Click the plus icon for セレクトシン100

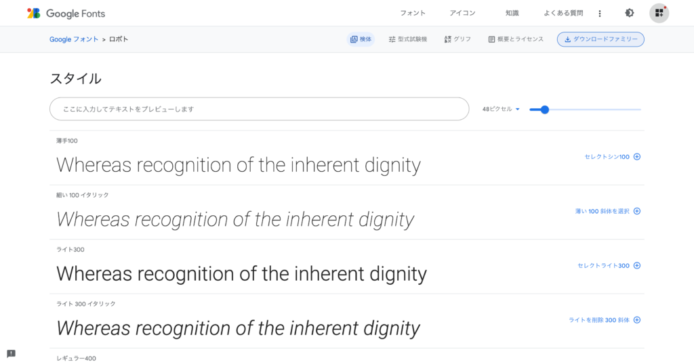637,157
